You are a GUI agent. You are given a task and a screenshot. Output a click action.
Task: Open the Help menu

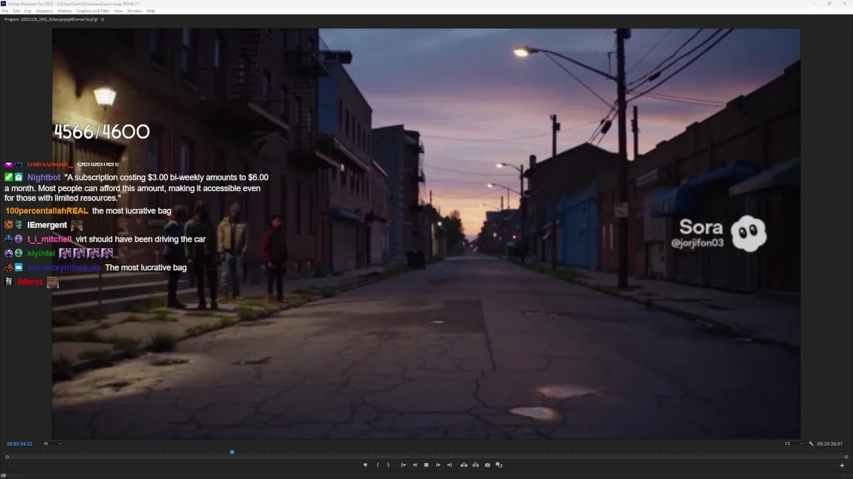[x=151, y=11]
